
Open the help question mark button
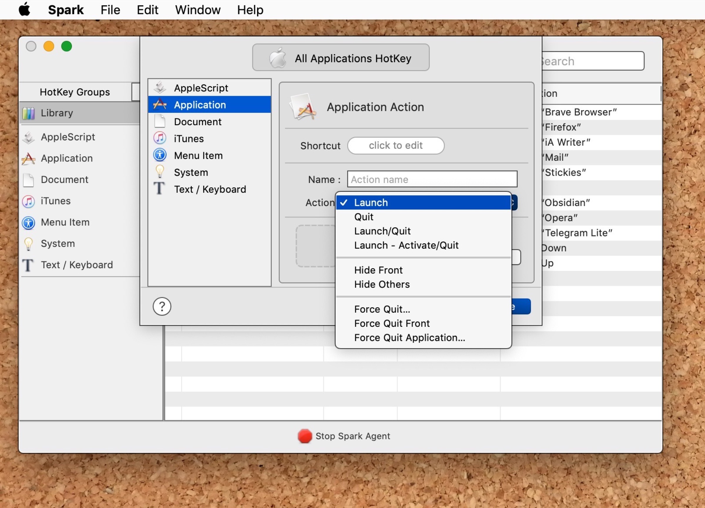pos(162,306)
